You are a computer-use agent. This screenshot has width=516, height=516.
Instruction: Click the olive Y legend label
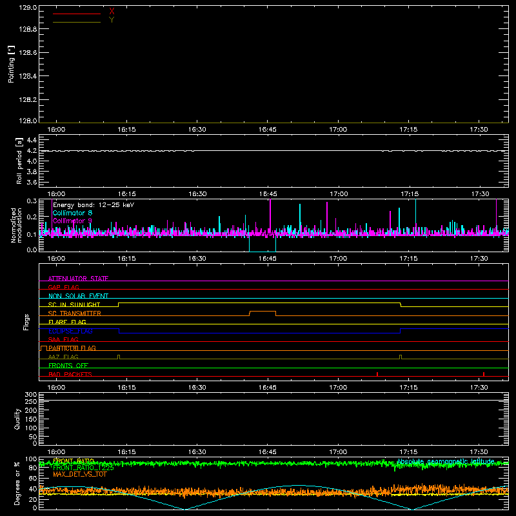click(112, 20)
